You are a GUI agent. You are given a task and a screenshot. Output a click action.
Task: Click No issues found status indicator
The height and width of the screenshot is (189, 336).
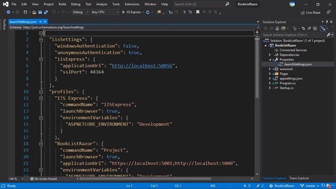coord(44,178)
